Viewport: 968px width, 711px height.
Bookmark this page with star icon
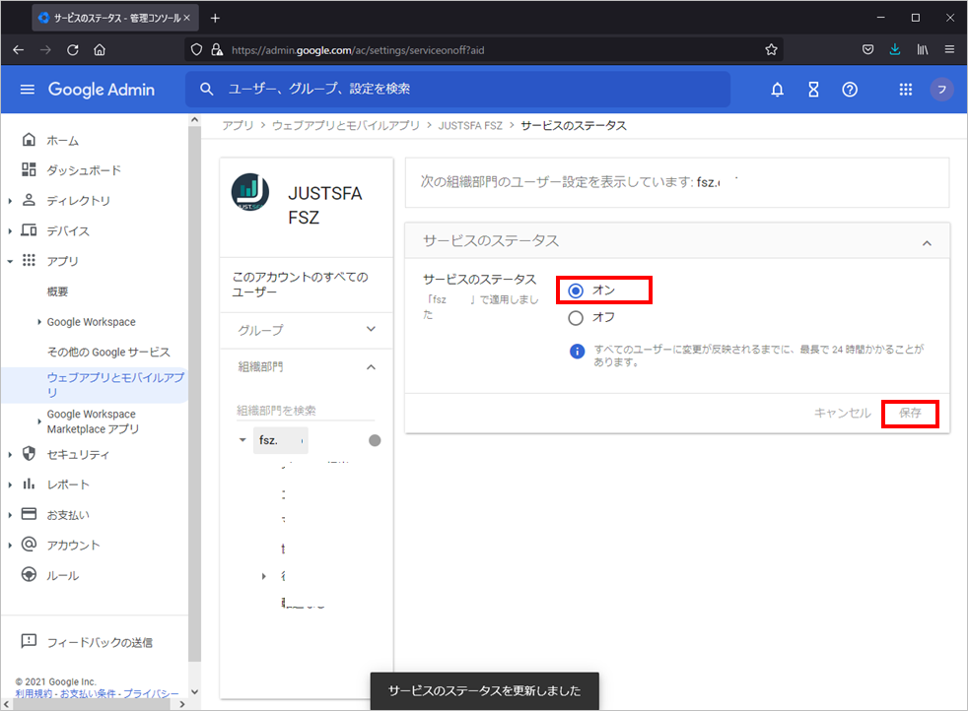point(771,49)
